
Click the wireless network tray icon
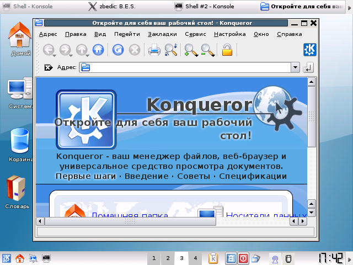(275, 259)
